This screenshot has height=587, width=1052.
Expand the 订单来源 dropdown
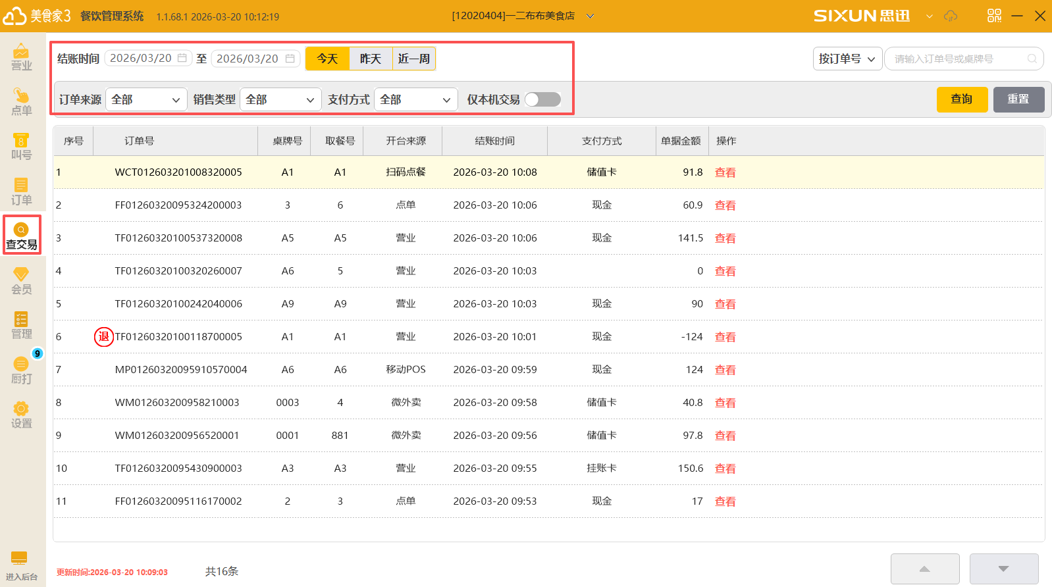click(x=146, y=99)
